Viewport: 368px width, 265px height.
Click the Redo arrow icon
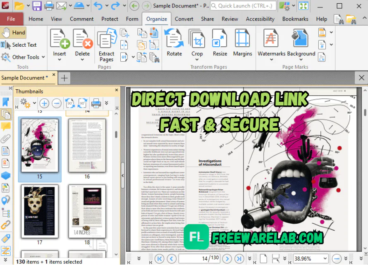pyautogui.click(x=115, y=6)
